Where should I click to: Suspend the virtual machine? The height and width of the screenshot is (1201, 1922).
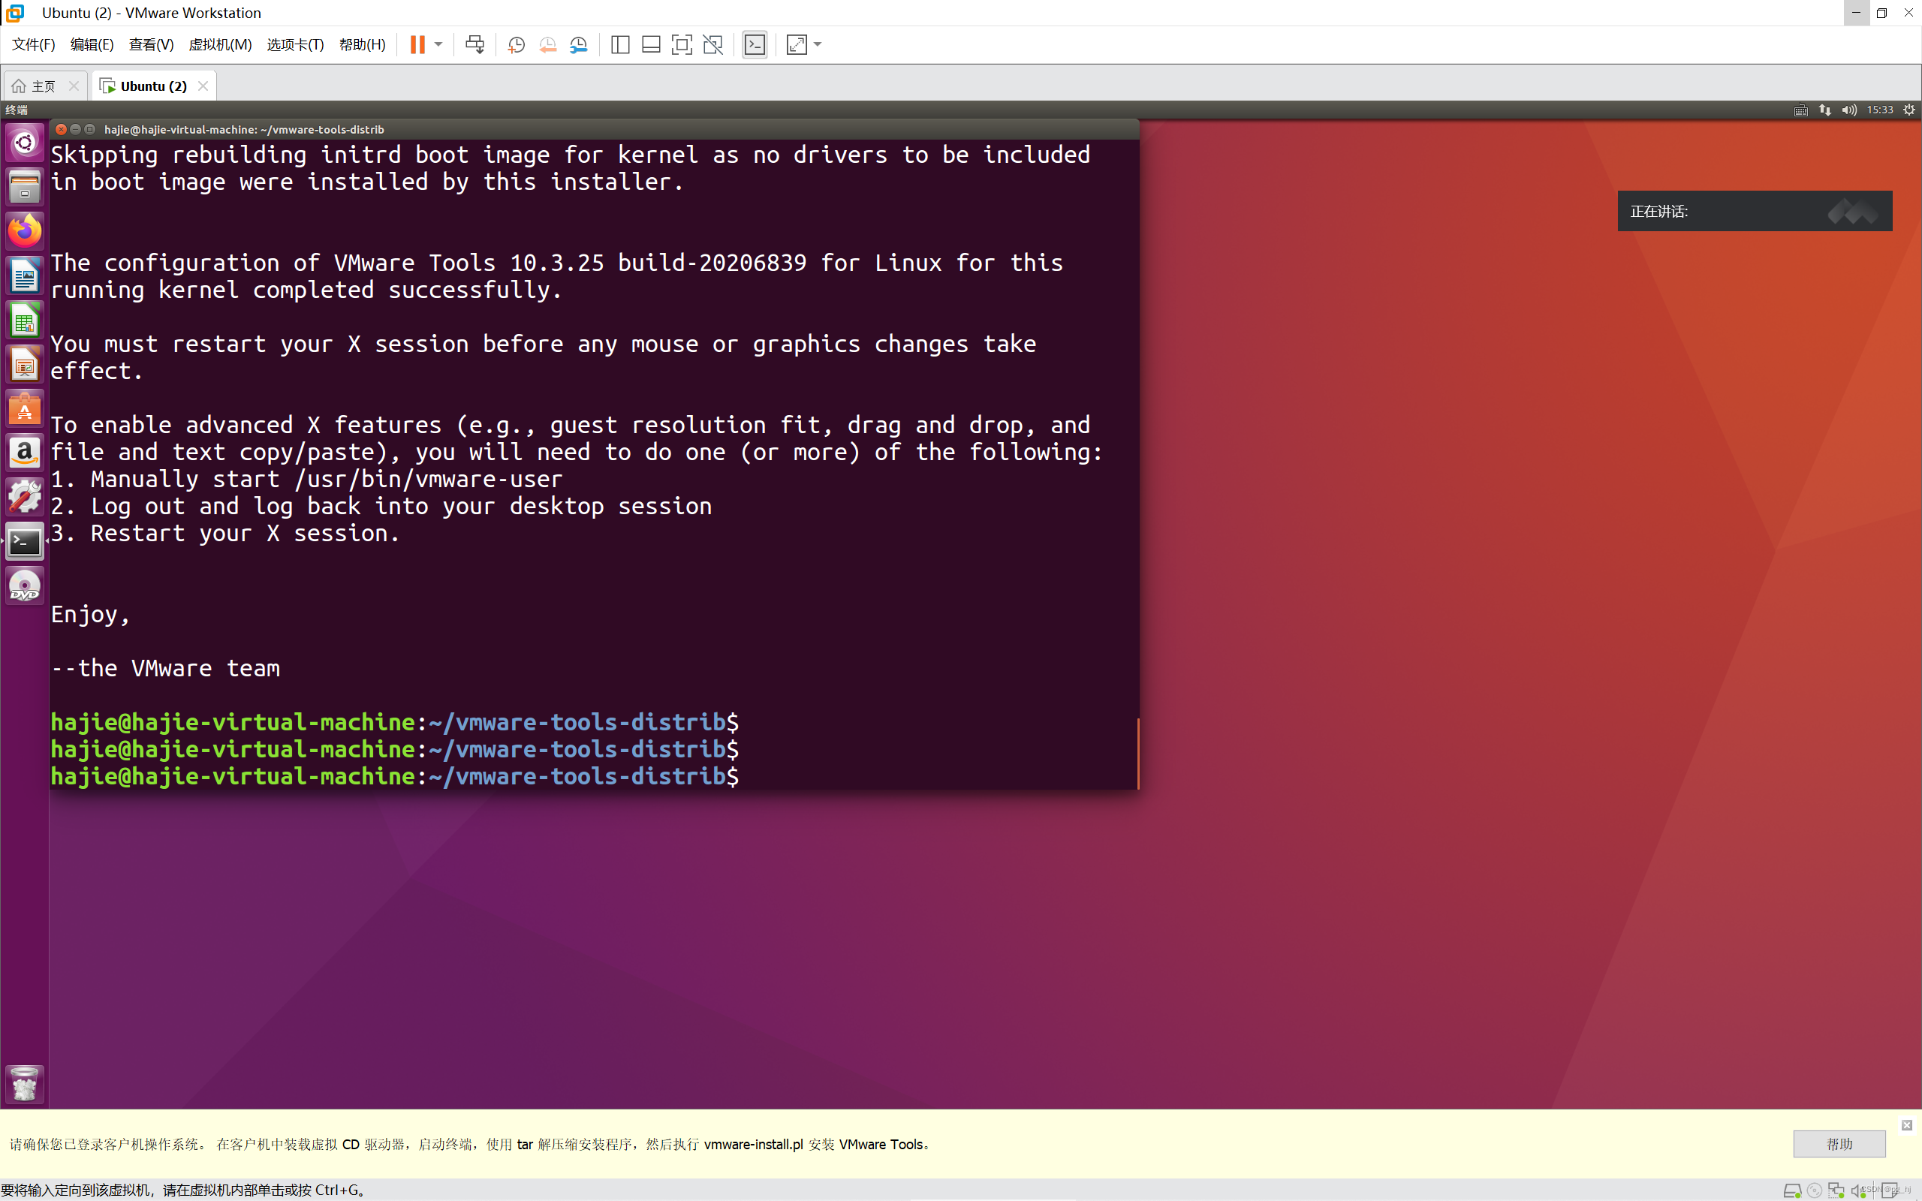(417, 44)
